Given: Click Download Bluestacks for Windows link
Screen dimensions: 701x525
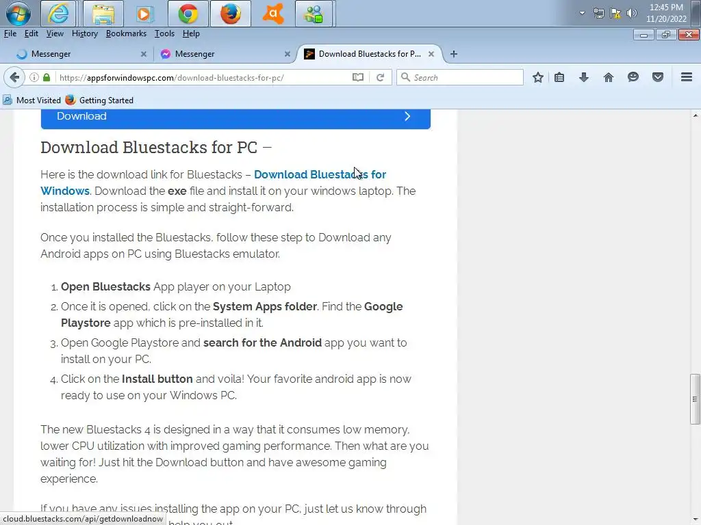Looking at the screenshot, I should click(320, 174).
